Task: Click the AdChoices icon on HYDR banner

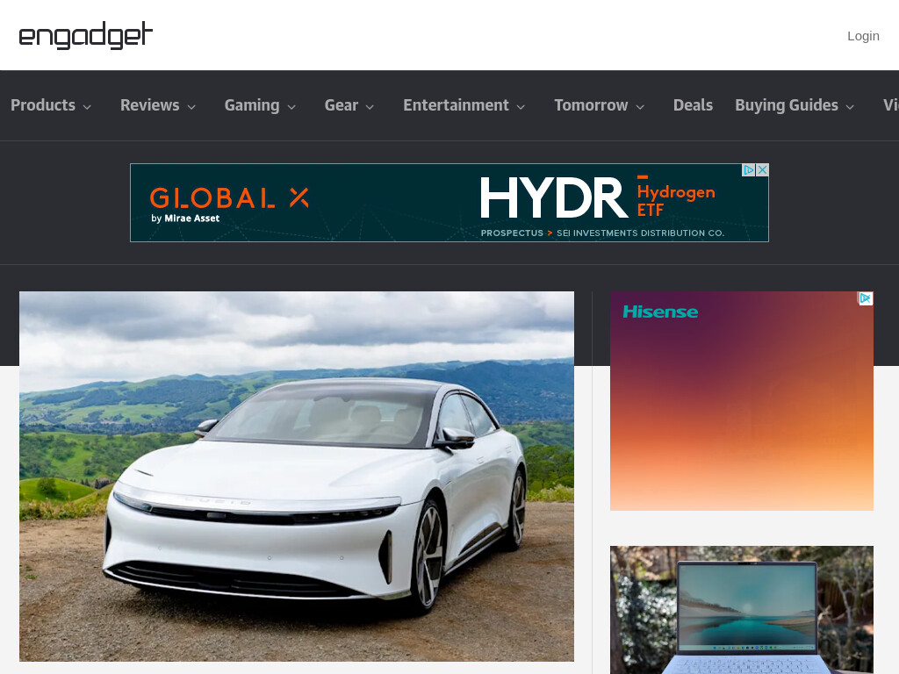Action: pyautogui.click(x=748, y=170)
